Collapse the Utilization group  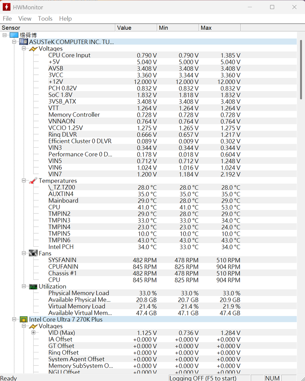click(x=24, y=286)
